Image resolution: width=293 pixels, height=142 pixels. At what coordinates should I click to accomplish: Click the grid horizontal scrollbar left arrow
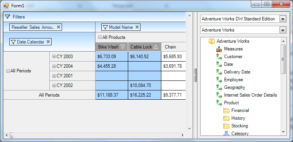[x=7, y=135]
